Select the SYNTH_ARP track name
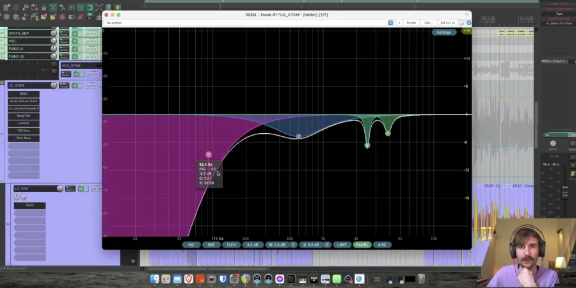Image resolution: width=576 pixels, height=288 pixels. [19, 33]
